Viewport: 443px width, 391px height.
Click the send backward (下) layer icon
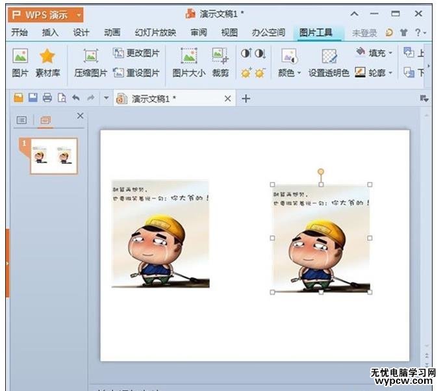(409, 73)
